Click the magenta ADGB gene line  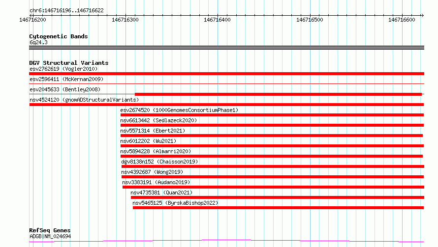pos(226,241)
